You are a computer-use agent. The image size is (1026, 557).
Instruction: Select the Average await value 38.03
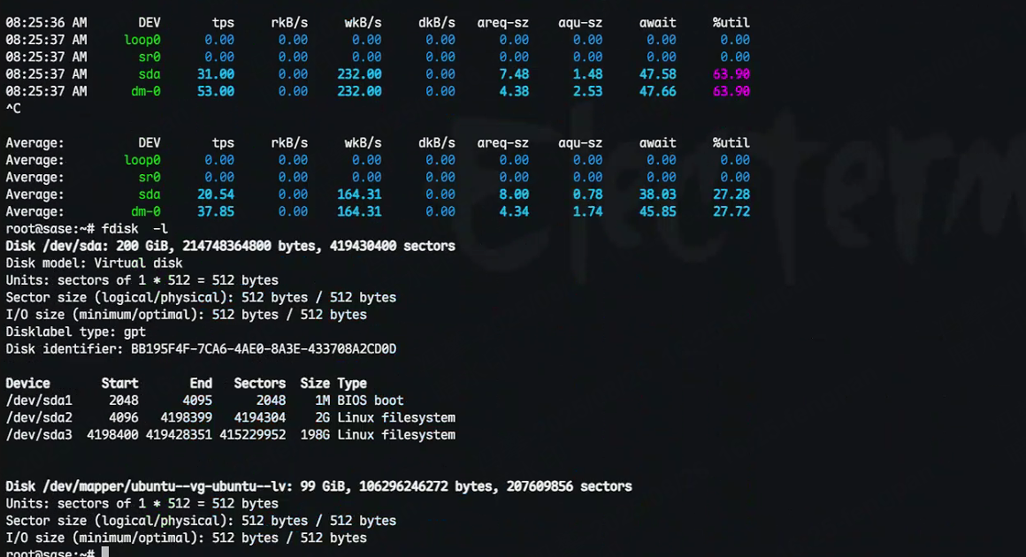[657, 195]
